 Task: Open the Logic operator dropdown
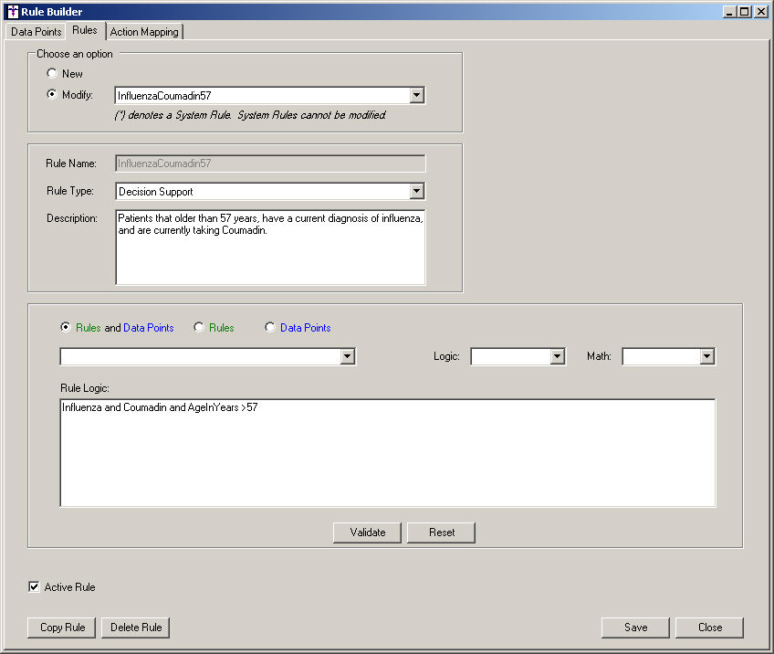[557, 357]
